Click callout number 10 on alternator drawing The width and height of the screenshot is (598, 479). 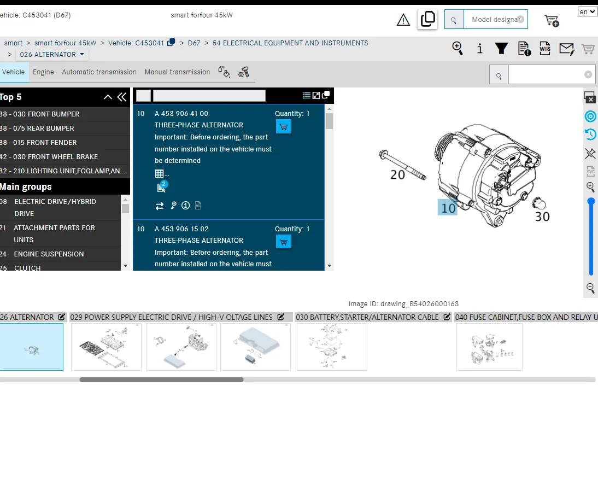coord(448,208)
